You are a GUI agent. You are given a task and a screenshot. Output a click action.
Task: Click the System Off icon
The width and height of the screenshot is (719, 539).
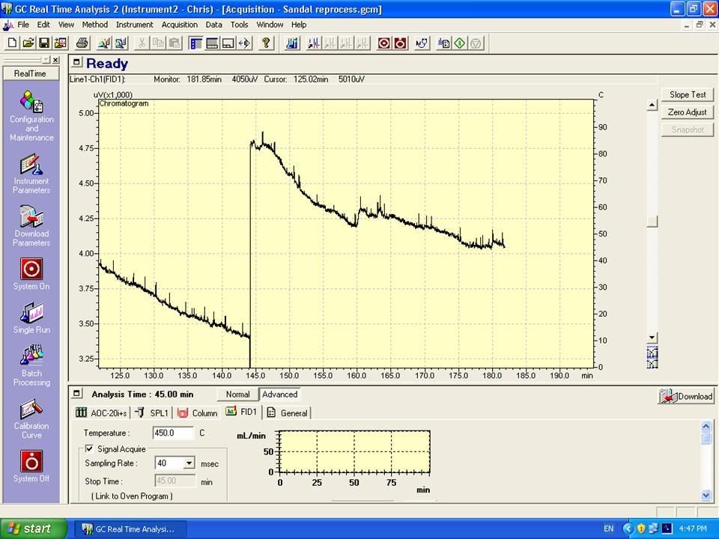pyautogui.click(x=31, y=461)
